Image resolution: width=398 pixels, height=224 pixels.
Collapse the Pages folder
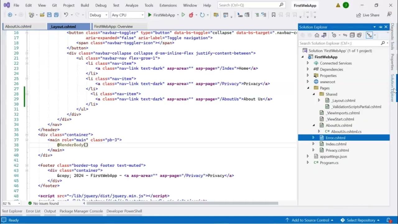(308, 88)
